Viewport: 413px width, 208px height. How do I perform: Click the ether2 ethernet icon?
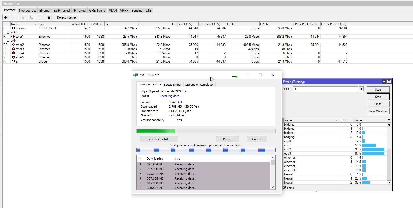click(13, 45)
